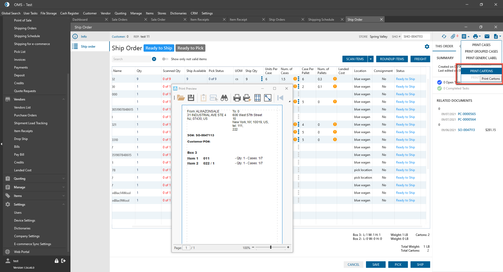503x272 pixels.
Task: Click the binoculars Find icon in Print Preview
Action: click(x=224, y=98)
